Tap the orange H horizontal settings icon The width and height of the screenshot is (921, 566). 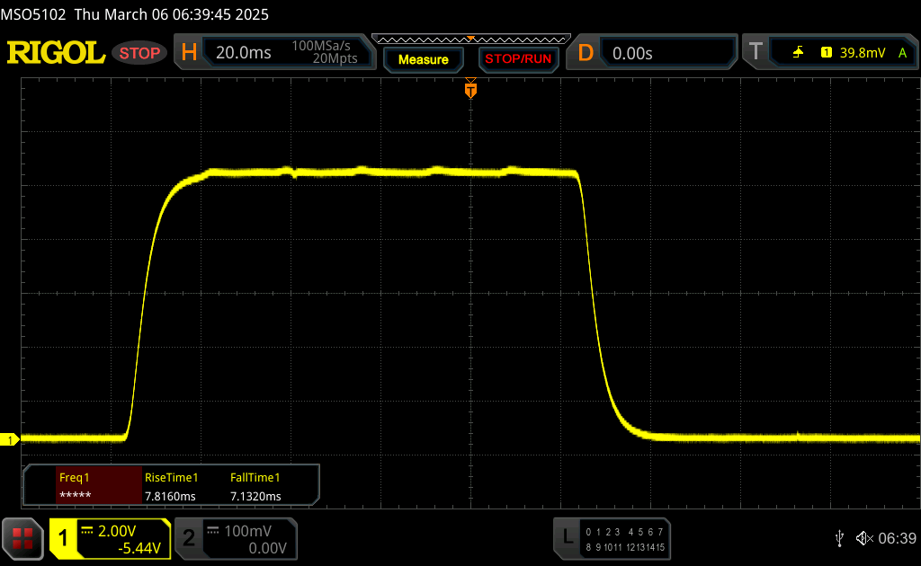point(189,53)
